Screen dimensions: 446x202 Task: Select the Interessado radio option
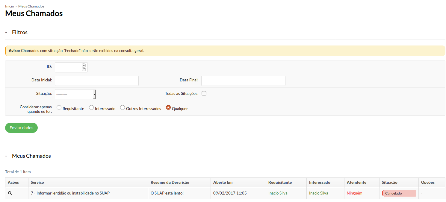(91, 108)
